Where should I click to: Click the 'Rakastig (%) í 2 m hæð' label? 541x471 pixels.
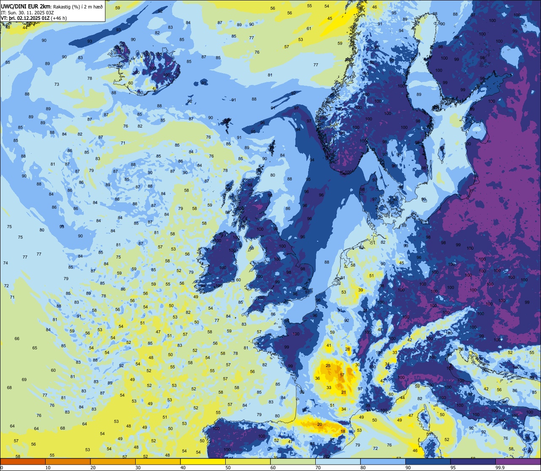(77, 6)
